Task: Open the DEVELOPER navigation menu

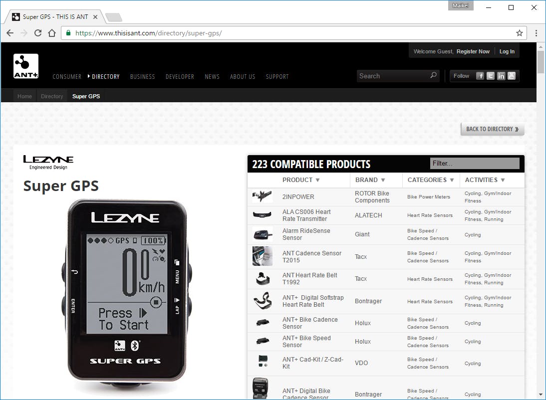Action: [180, 77]
